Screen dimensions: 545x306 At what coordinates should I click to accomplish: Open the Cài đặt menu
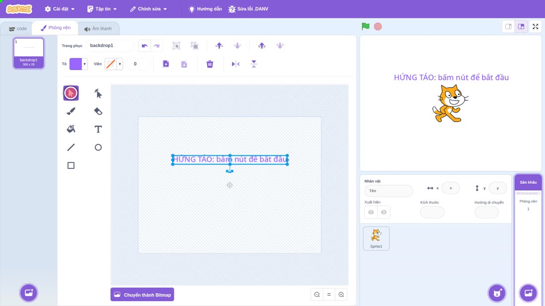pos(60,9)
